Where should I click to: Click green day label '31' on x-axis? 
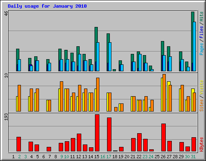193,157
